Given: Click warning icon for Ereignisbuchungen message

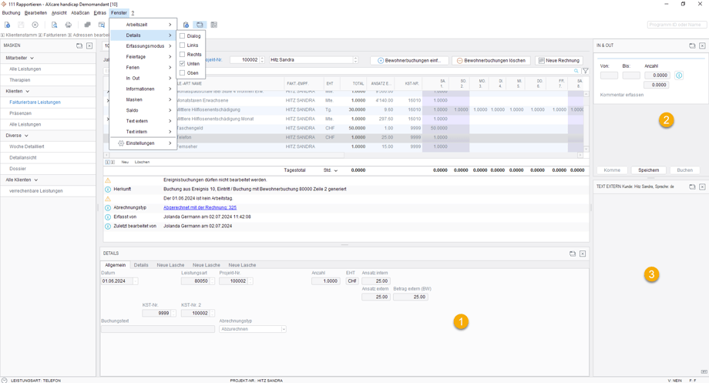Looking at the screenshot, I should click(108, 180).
